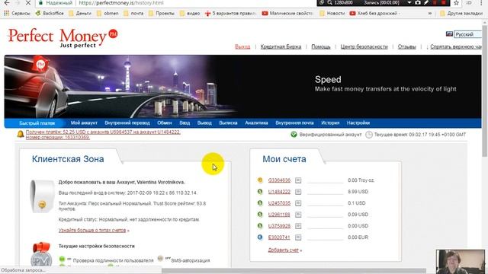The image size is (488, 274).
Task: Click the recorder magnifier icon
Action: [x=329, y=3]
